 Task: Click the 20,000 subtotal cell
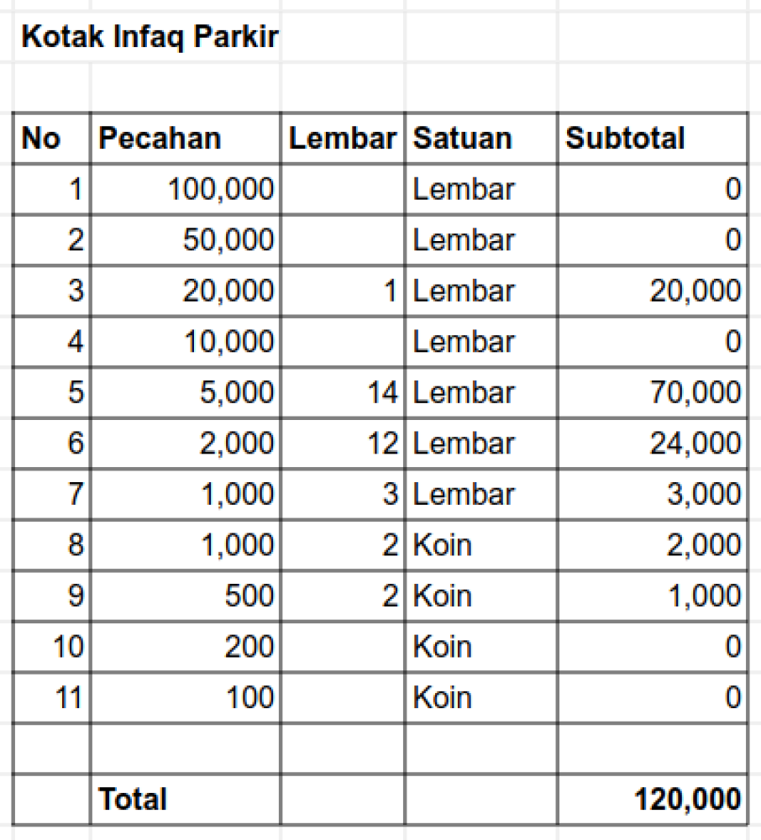pos(652,291)
